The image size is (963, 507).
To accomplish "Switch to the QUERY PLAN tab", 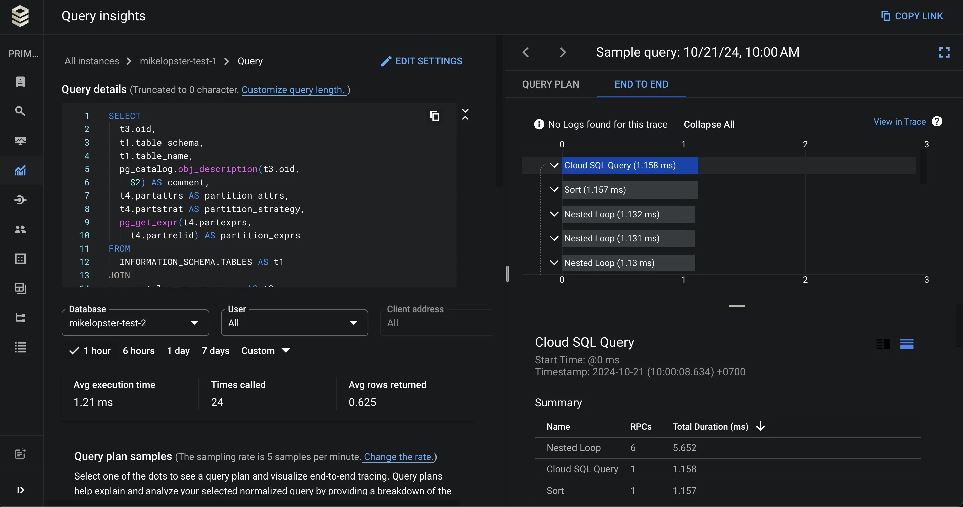I will 550,84.
